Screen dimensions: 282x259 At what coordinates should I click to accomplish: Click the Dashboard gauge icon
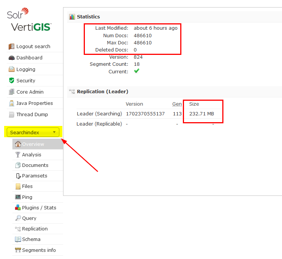11,58
